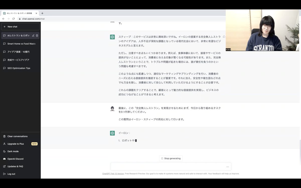This screenshot has width=301, height=188.
Task: Close the AIレストラン browser tab
Action: [36, 13]
